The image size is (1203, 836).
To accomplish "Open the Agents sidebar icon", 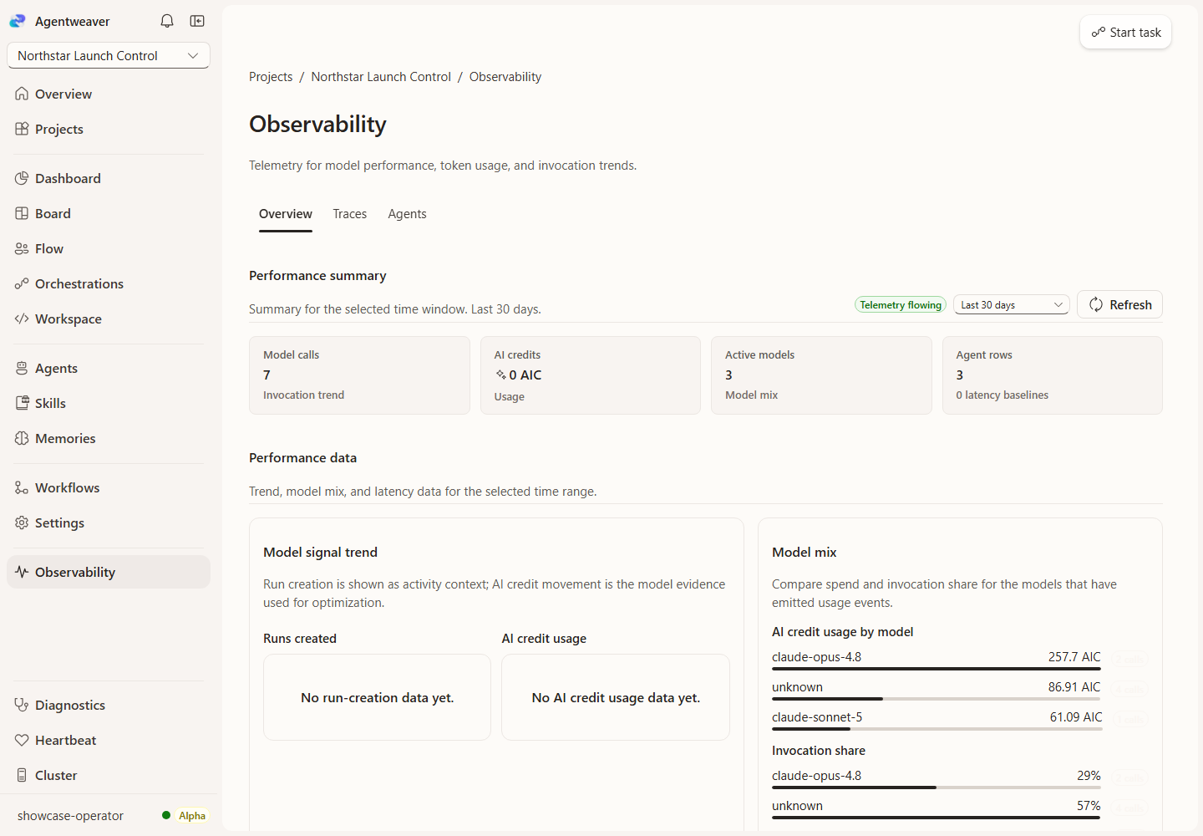I will tap(22, 368).
